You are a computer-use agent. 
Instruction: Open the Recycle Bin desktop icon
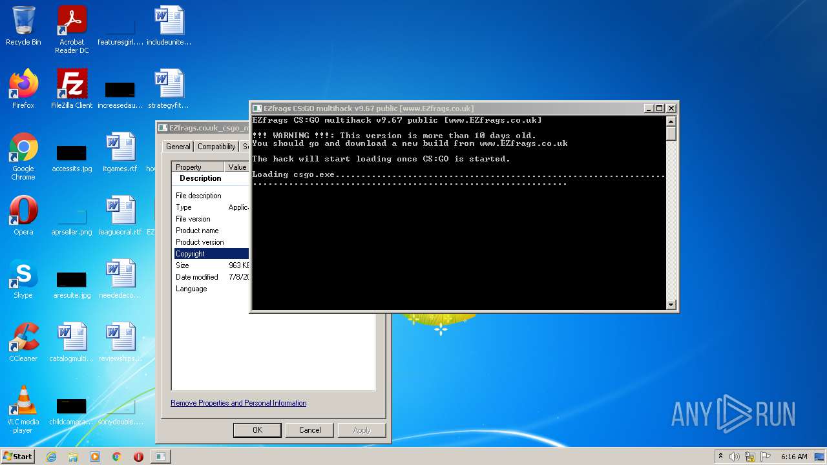(x=23, y=26)
